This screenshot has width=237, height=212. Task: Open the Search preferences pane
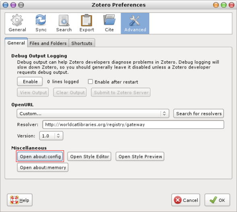(x=64, y=23)
